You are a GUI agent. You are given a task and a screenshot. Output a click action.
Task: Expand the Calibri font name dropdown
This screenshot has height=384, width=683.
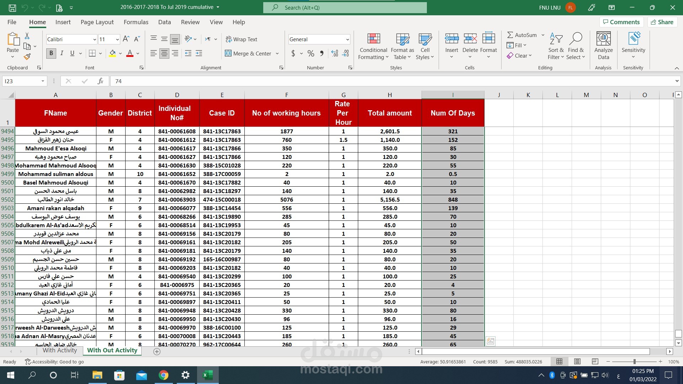tap(94, 39)
